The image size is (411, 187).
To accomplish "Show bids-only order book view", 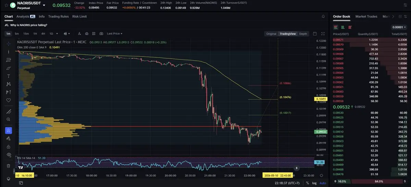I will [343, 27].
